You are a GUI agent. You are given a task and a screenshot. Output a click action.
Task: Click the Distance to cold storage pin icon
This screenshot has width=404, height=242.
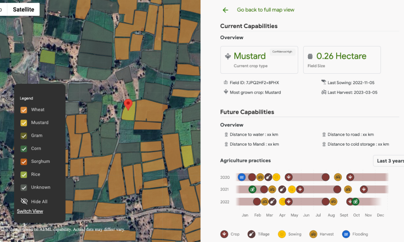[x=324, y=144]
